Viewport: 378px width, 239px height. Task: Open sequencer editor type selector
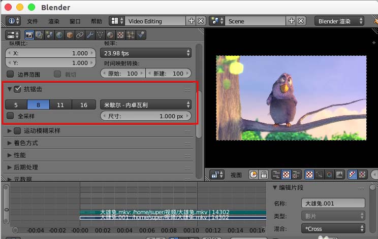click(217, 175)
